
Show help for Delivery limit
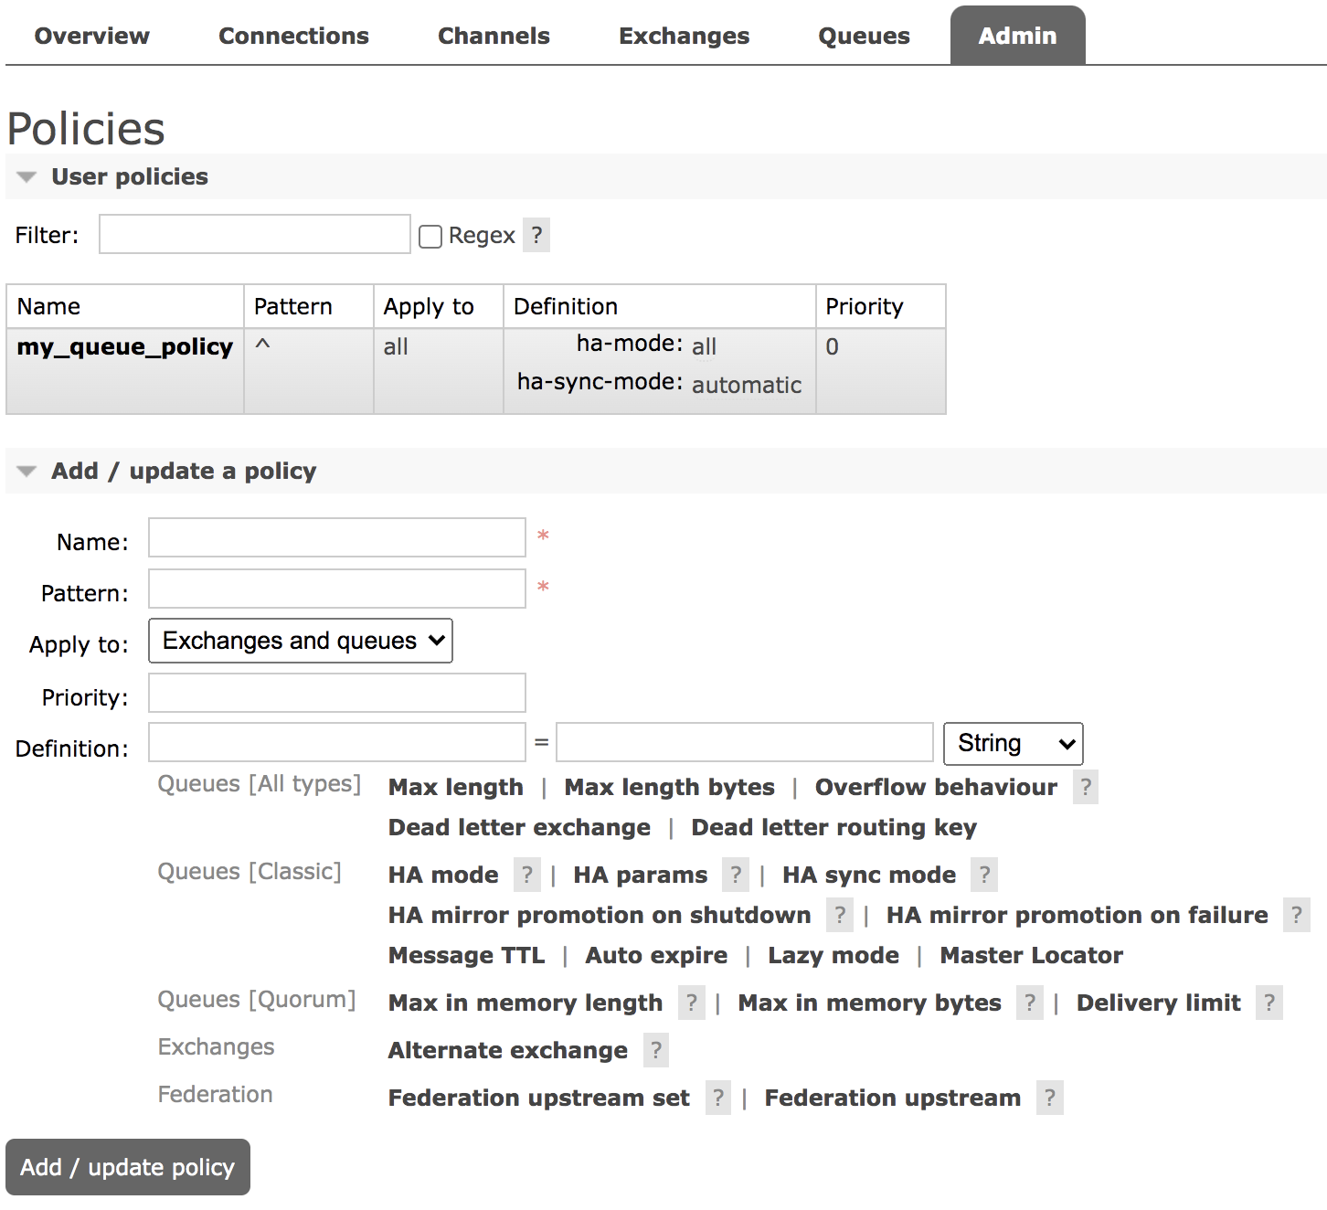pos(1269,1003)
